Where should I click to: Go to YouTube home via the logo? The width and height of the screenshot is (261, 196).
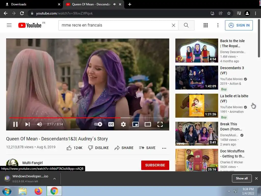(30, 25)
